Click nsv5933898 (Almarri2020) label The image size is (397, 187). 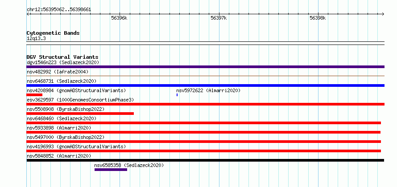coord(59,128)
